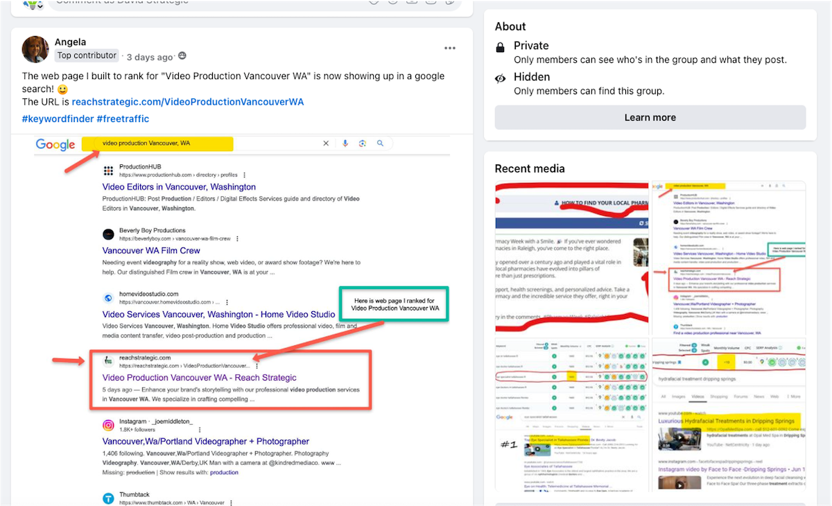Click the About heading
The image size is (832, 506).
[x=510, y=26]
